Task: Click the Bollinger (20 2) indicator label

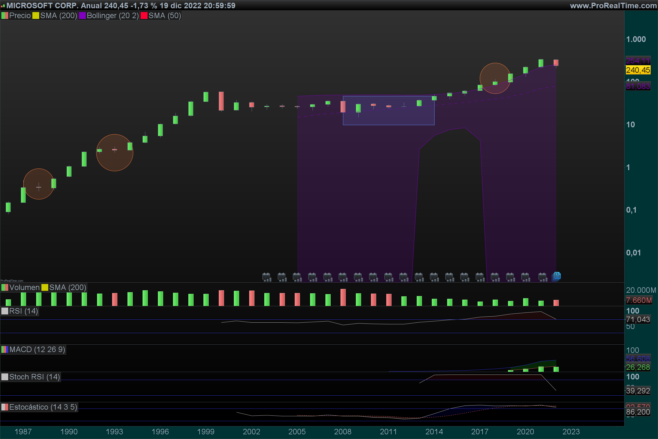Action: point(112,16)
